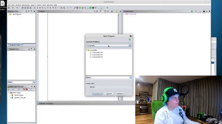Open the Listing field options dropdown arrow
Screen dimensions: 222x124
(118, 11)
